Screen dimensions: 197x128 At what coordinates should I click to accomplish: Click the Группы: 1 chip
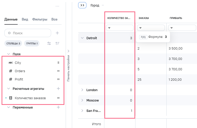(32, 43)
